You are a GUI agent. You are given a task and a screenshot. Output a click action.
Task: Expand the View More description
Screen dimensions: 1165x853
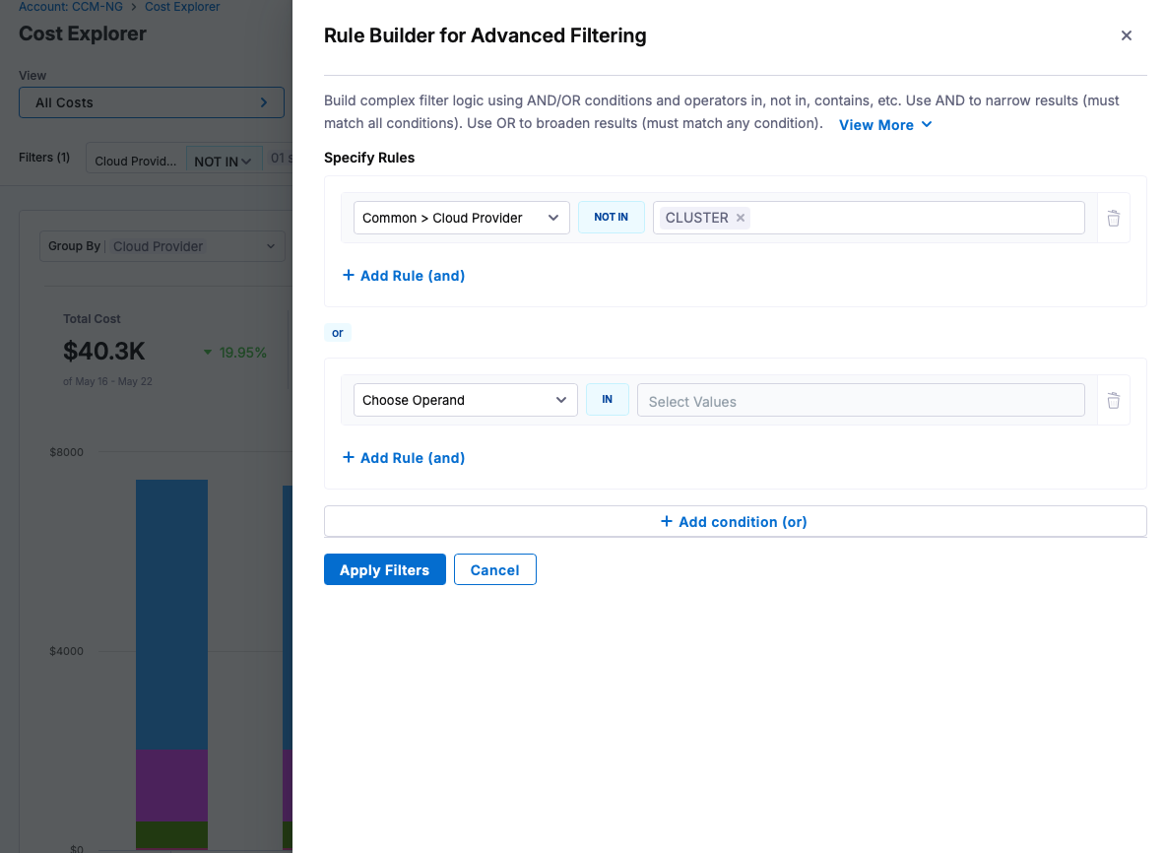(885, 125)
